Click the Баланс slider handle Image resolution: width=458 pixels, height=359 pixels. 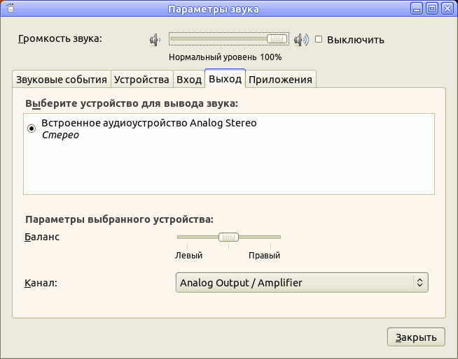[x=228, y=237]
